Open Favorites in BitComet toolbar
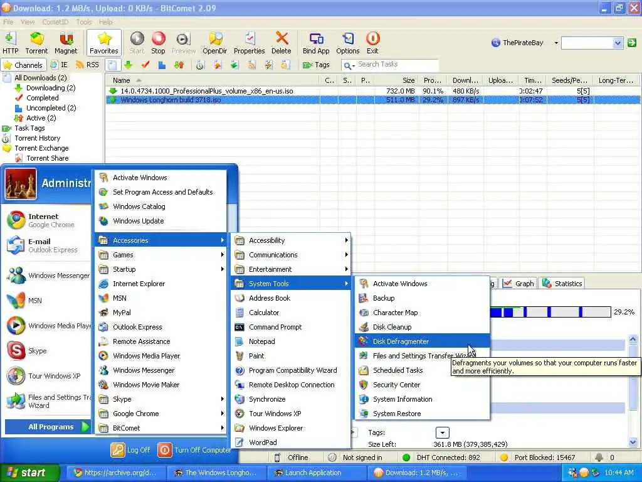 coord(104,43)
